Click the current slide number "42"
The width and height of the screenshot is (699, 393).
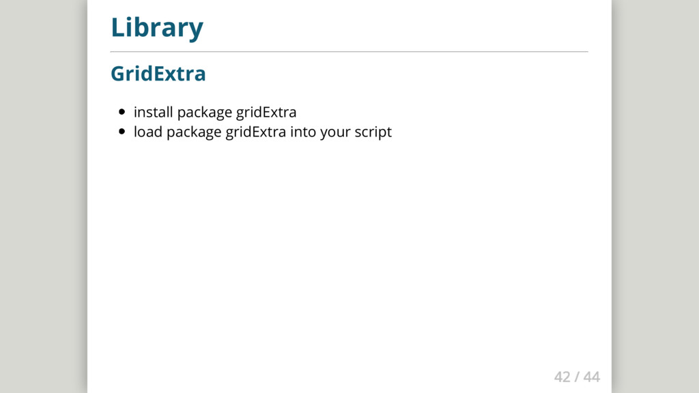click(x=562, y=377)
